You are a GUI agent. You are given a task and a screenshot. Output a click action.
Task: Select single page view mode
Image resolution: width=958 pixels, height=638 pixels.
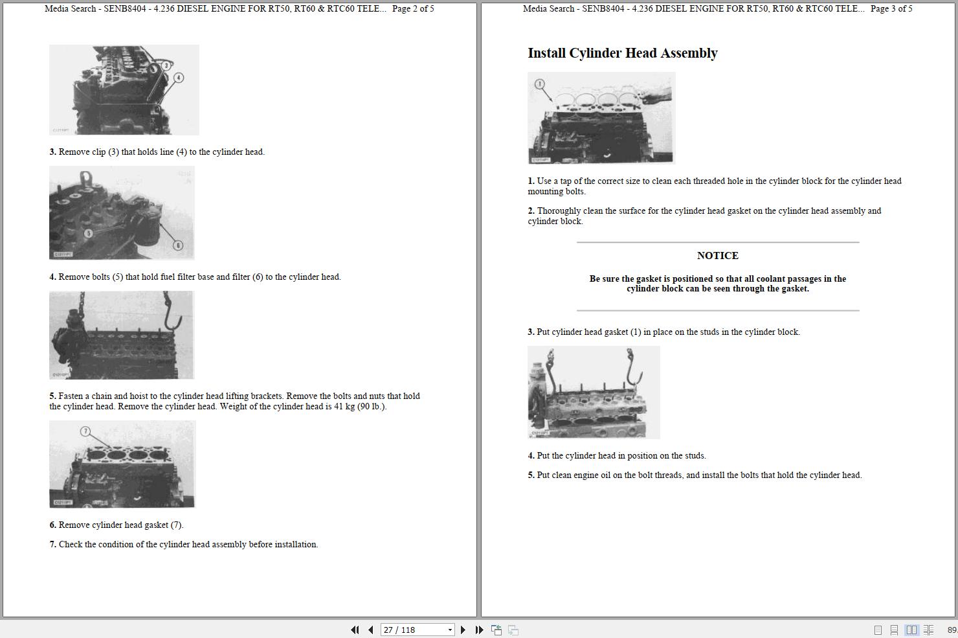click(x=878, y=629)
